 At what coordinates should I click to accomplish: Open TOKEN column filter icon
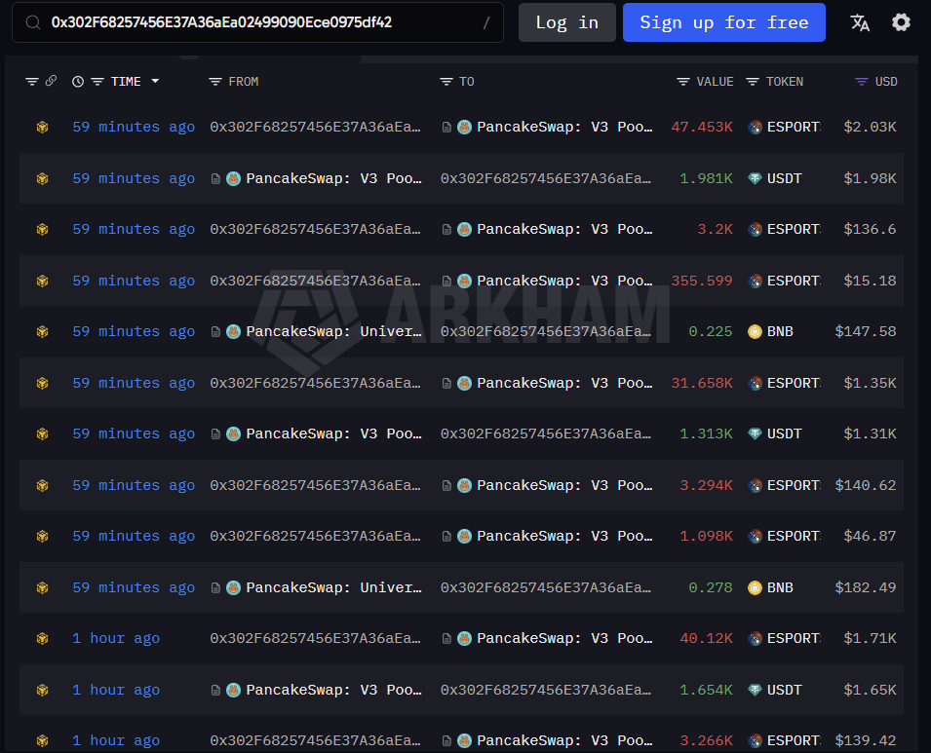pos(753,81)
